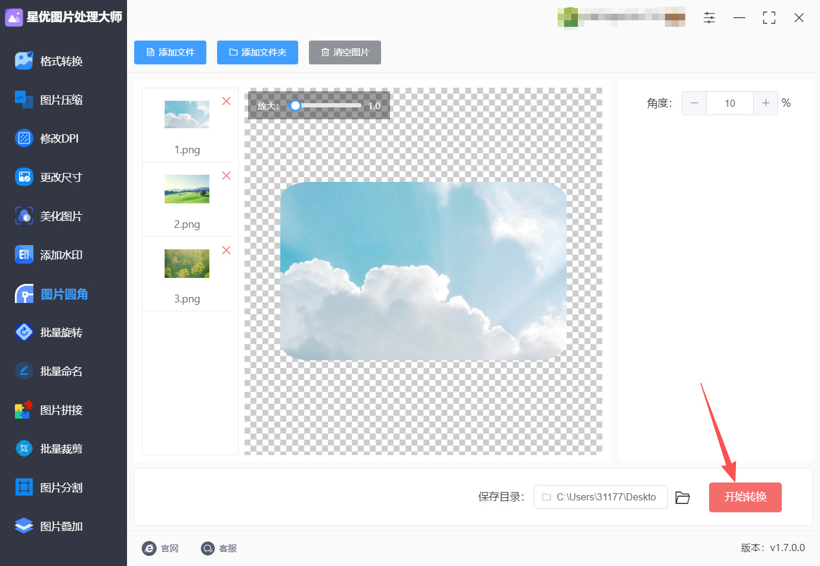Clear all images with 清空图片
820x566 pixels.
[345, 52]
